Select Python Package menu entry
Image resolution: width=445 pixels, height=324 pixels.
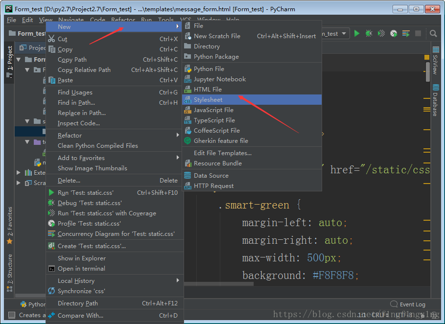pos(252,56)
